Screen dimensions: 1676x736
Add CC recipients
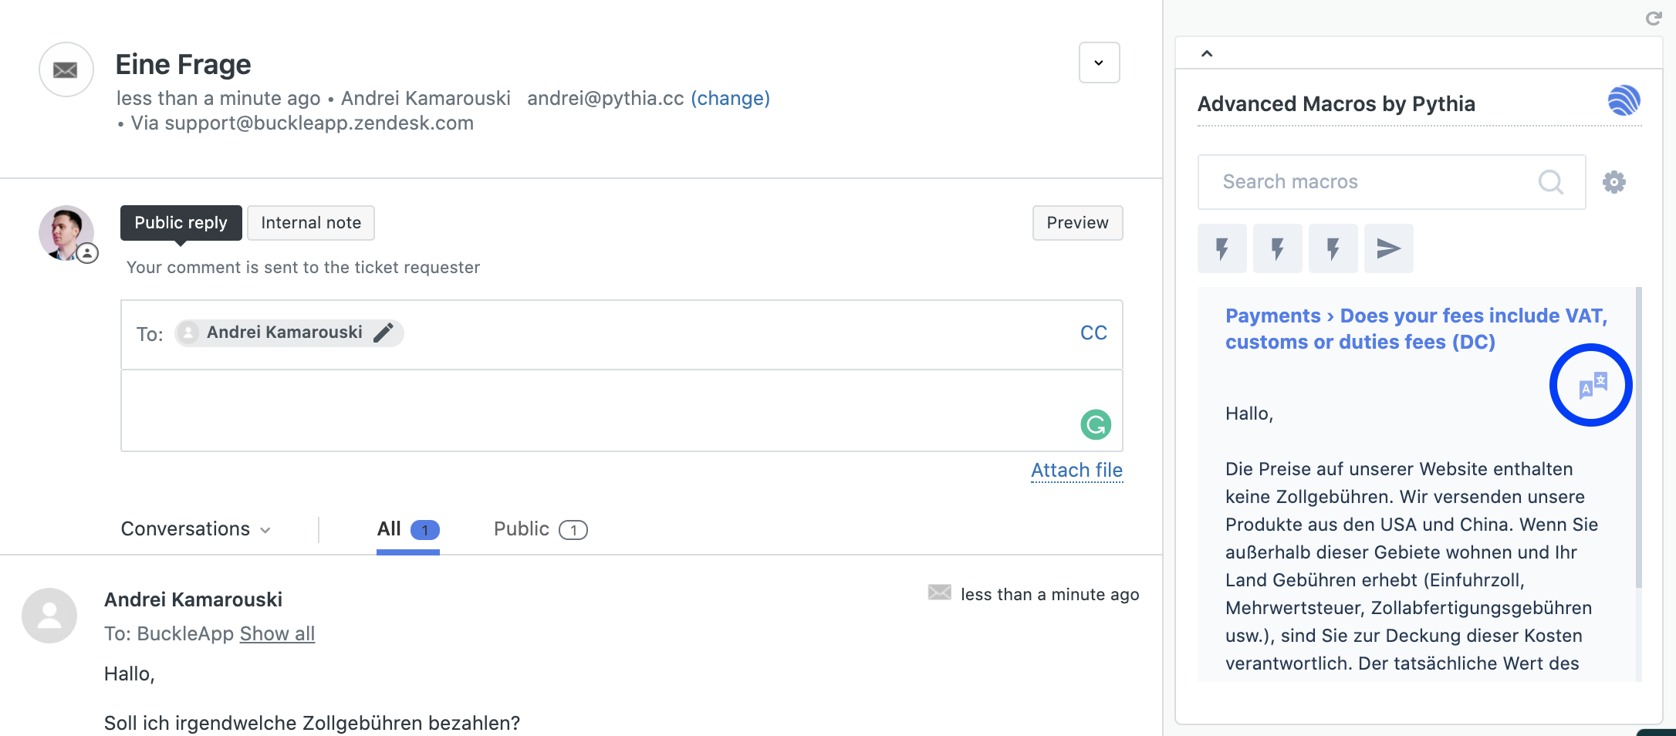pos(1093,333)
